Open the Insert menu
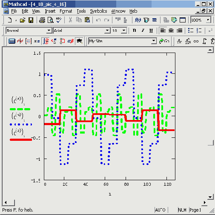 coord(50,11)
